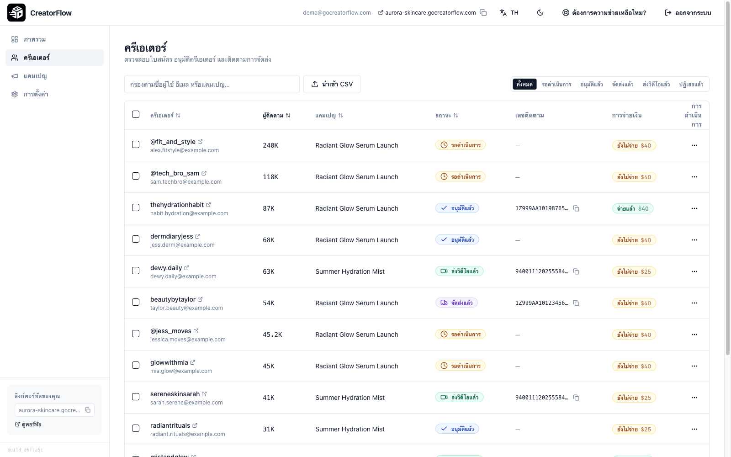Open the ดูพอร์ทัล view portal link
Viewport: 731px width, 457px height.
click(x=28, y=425)
